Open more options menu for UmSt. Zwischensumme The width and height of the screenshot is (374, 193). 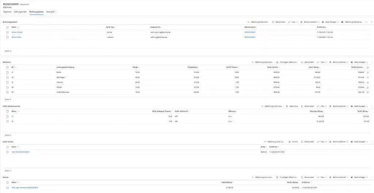[x=371, y=106]
